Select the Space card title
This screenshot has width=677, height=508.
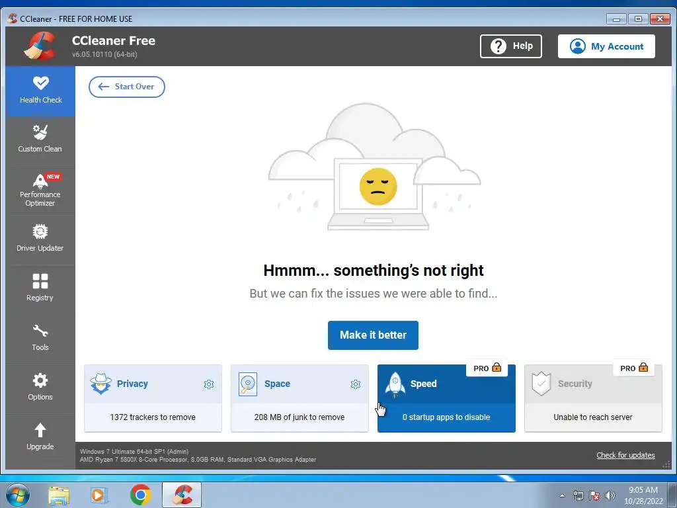click(277, 384)
